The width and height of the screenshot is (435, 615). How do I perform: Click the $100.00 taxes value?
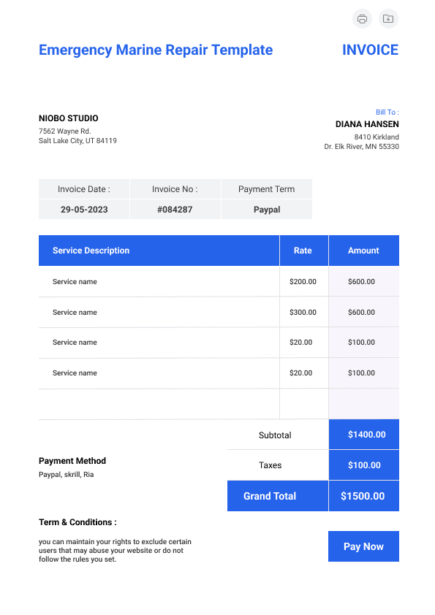coord(364,465)
